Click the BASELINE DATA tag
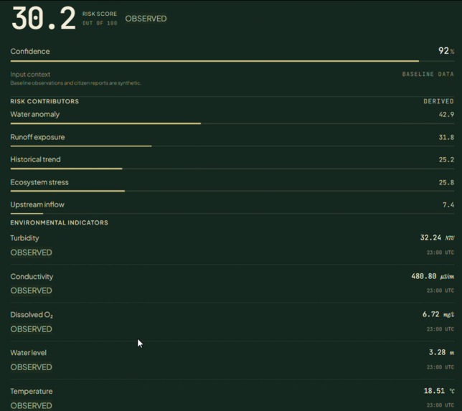Image resolution: width=462 pixels, height=411 pixels. pyautogui.click(x=428, y=74)
